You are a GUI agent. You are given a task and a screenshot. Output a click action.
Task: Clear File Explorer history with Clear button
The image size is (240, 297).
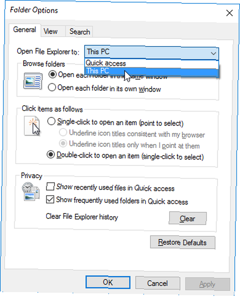(187, 218)
